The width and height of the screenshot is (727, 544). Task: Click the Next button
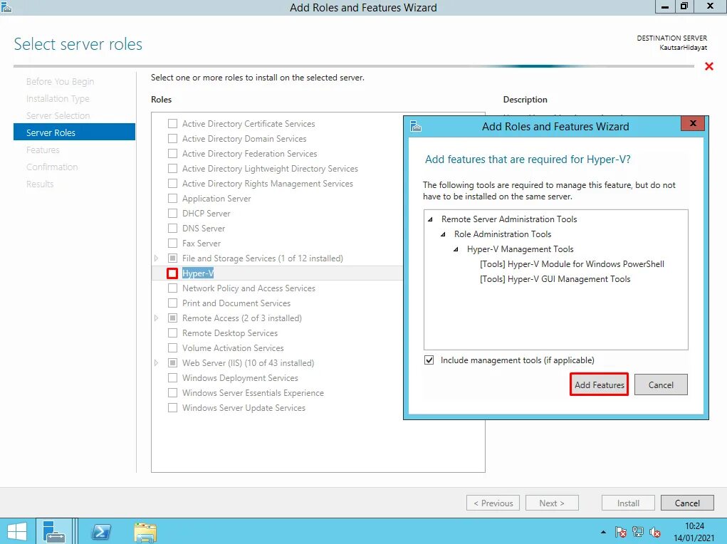552,503
